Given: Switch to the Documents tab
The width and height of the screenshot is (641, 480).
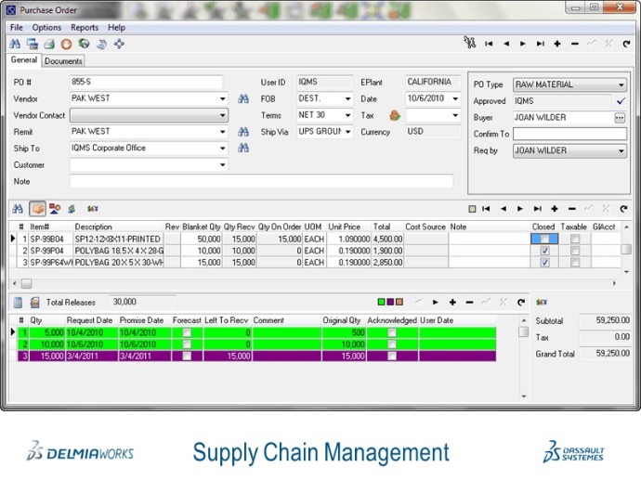Looking at the screenshot, I should (63, 61).
